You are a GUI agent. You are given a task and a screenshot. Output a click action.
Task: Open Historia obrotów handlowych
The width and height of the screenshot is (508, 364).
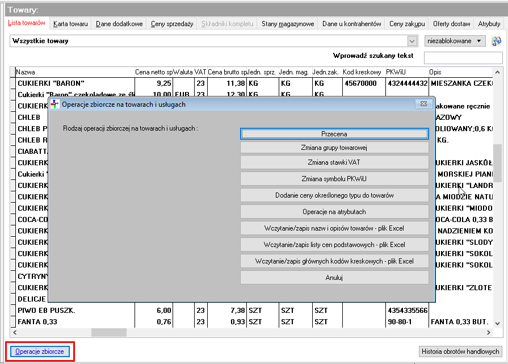460,352
